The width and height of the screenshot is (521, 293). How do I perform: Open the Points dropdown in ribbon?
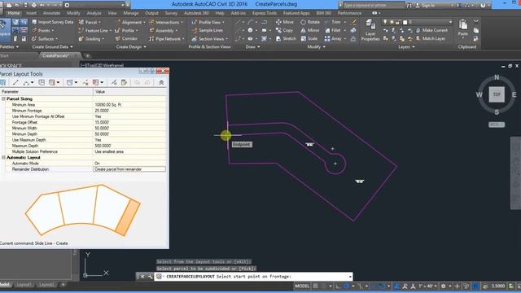pos(43,30)
